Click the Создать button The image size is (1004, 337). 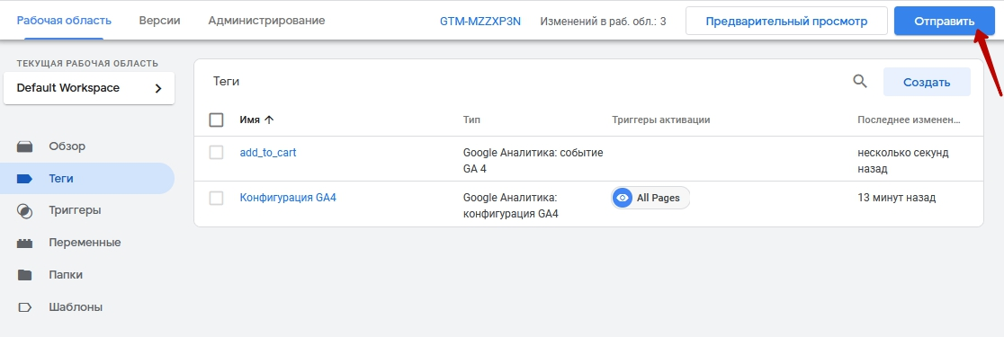[927, 82]
